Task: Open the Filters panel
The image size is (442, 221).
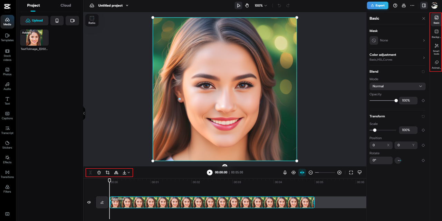Action: pyautogui.click(x=7, y=189)
